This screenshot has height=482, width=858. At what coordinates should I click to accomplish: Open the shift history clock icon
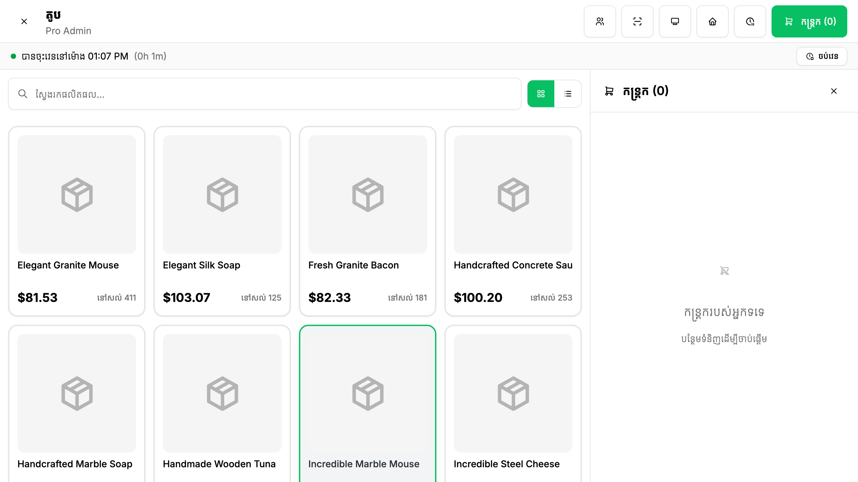coord(750,21)
